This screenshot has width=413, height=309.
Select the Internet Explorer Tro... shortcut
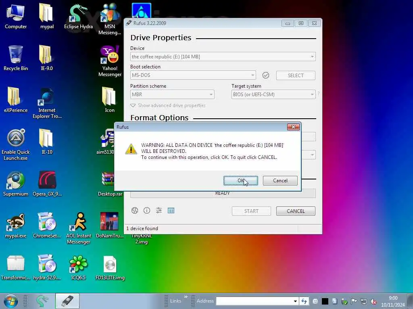[x=47, y=103]
